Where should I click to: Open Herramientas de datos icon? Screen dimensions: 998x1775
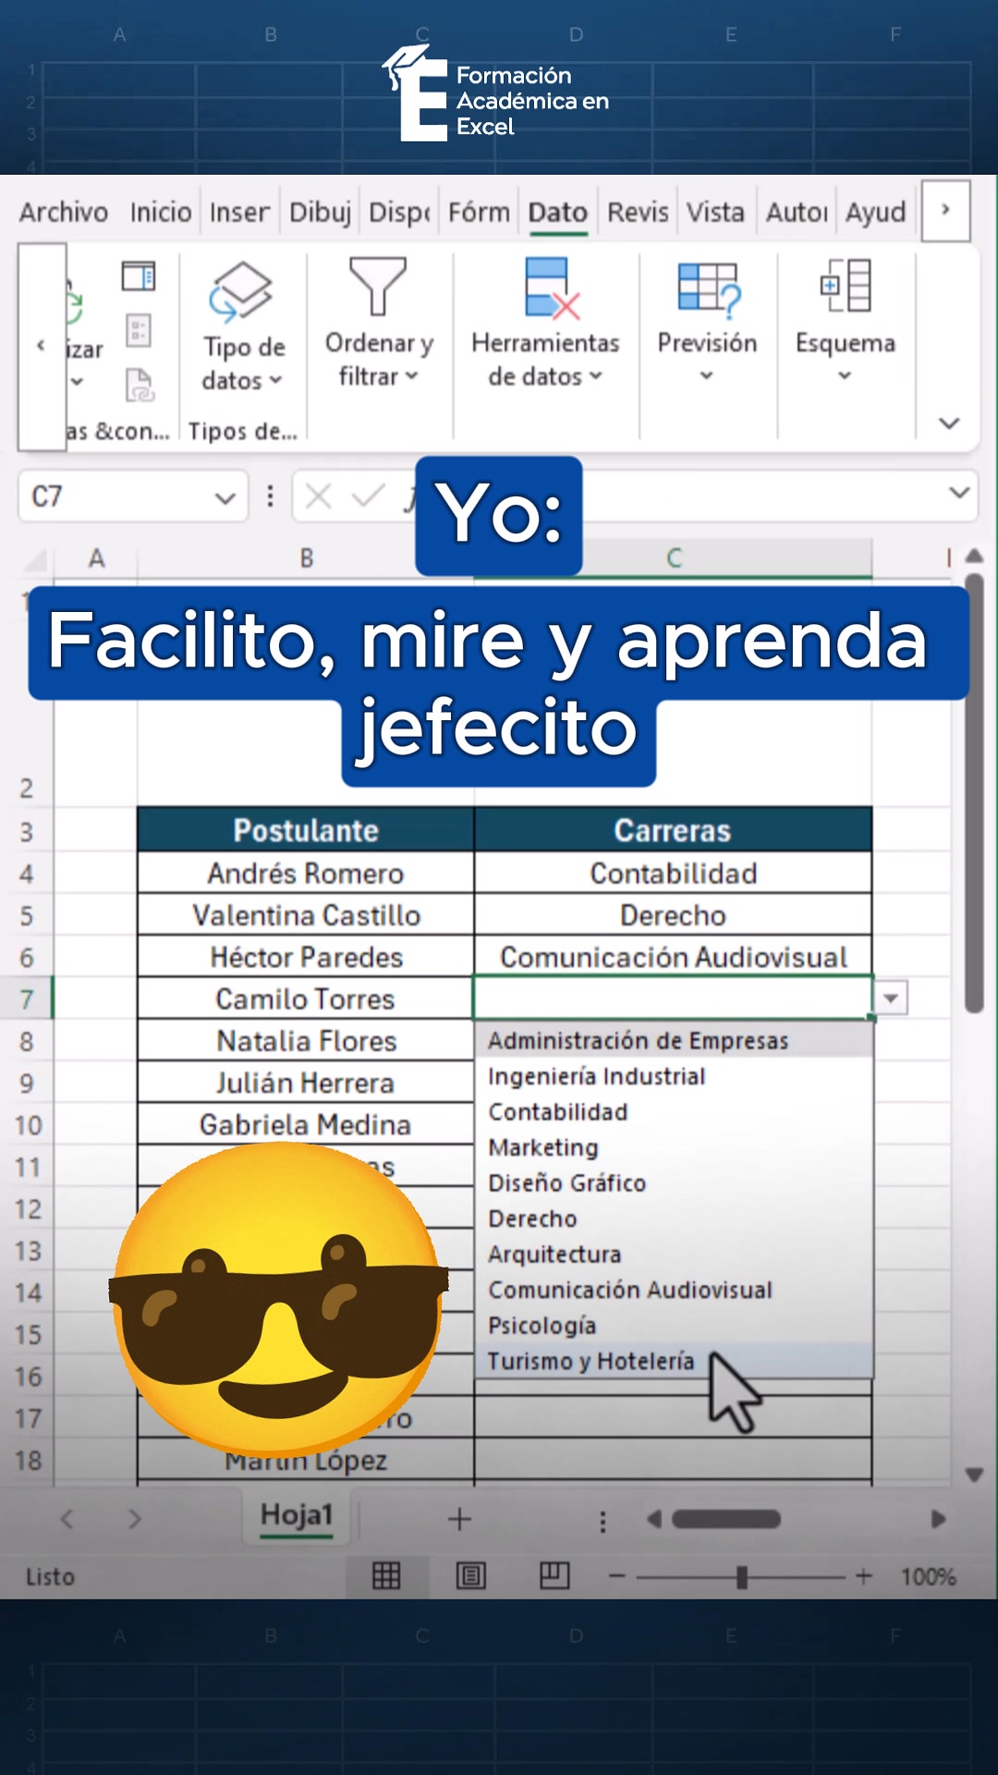coord(551,288)
